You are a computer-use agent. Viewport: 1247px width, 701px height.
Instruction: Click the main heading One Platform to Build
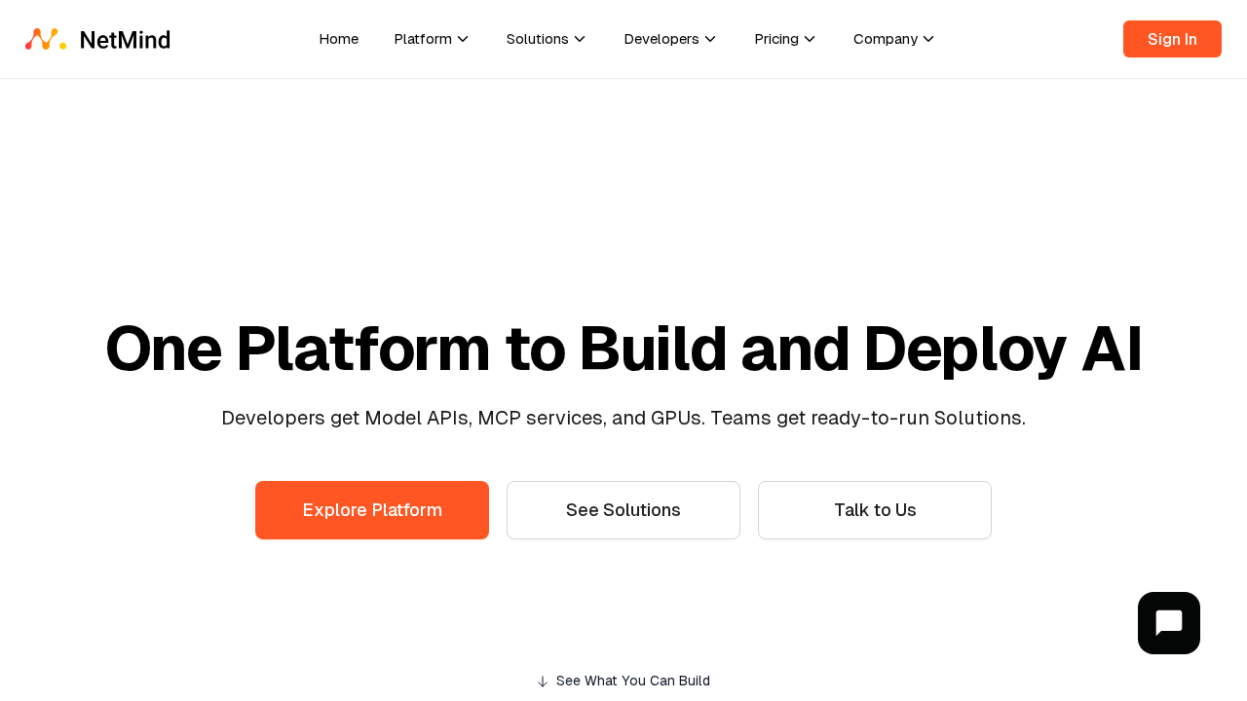coord(623,346)
